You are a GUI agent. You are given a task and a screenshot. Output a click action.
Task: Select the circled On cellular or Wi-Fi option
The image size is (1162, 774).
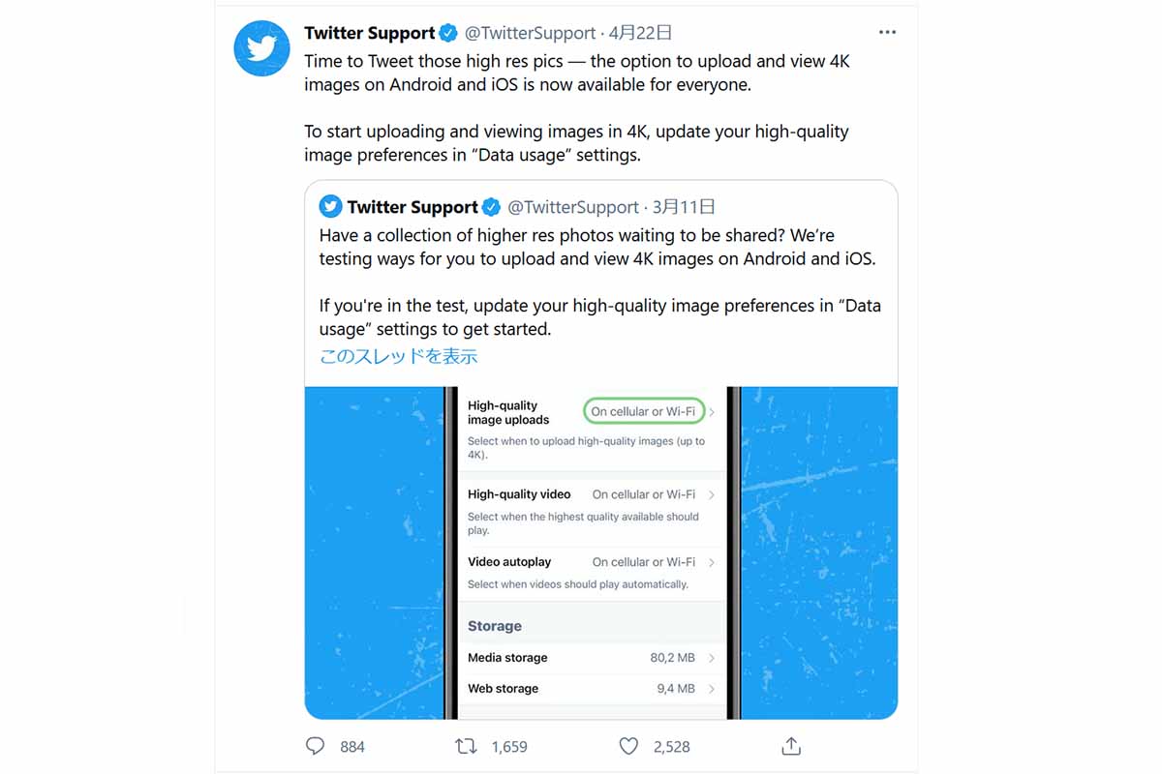[643, 411]
